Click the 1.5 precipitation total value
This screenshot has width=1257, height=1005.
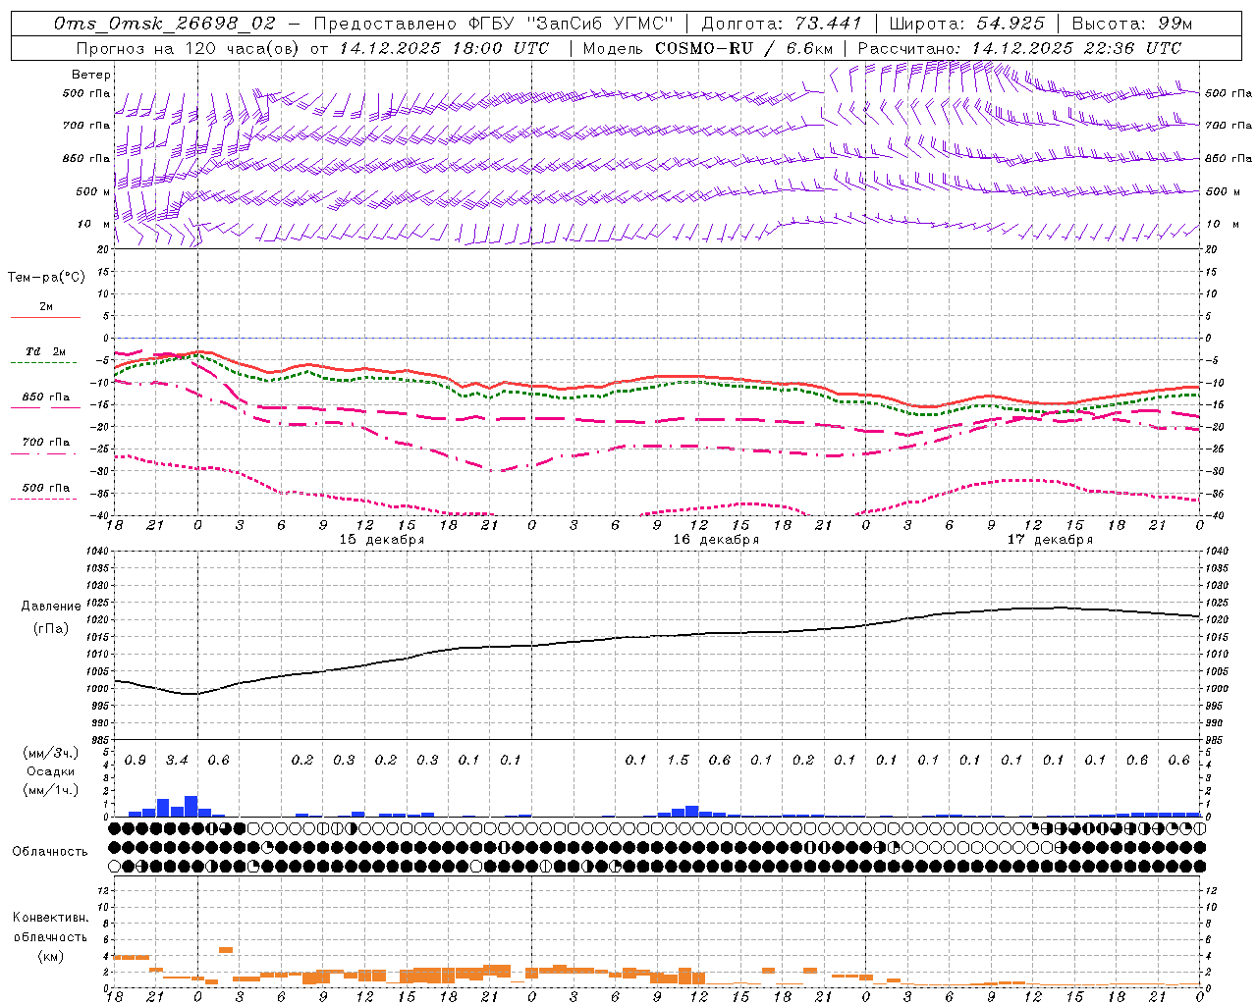pyautogui.click(x=678, y=761)
